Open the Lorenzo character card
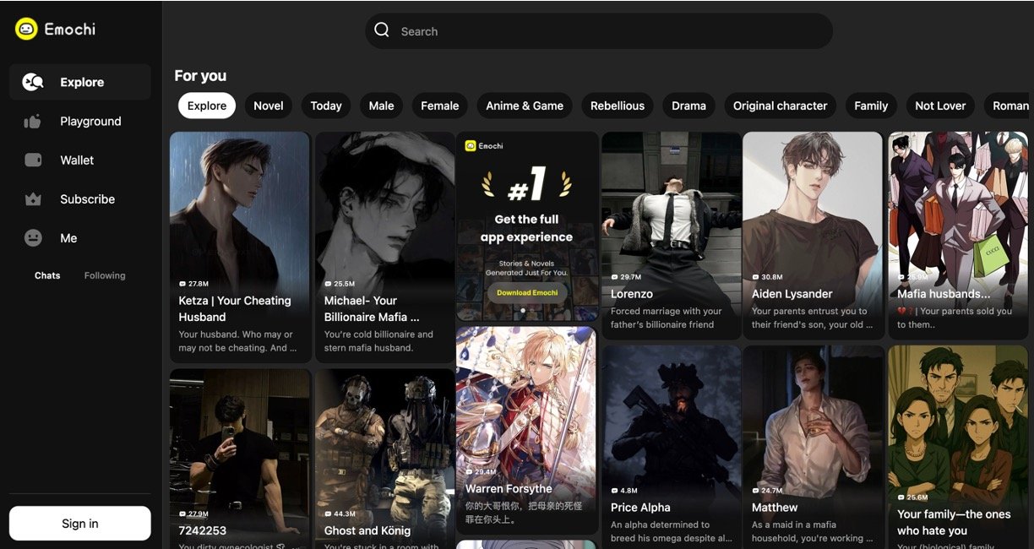This screenshot has width=1034, height=549. tap(671, 236)
